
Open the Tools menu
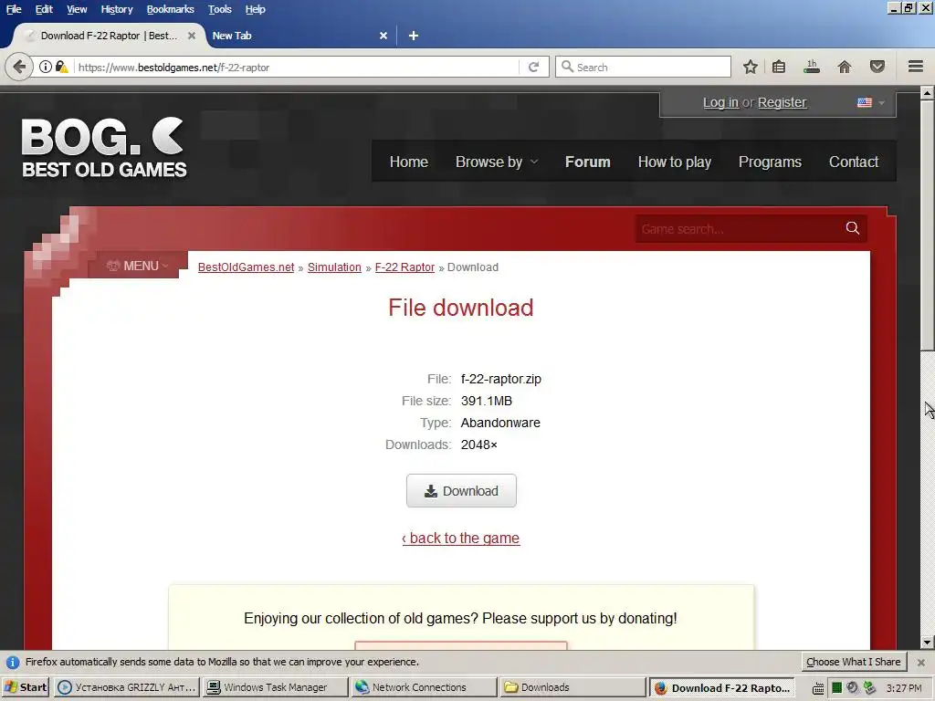tap(220, 9)
